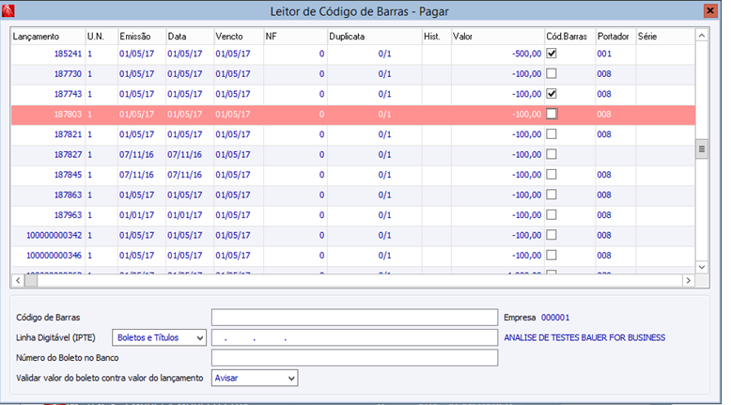Tick Cód.Barras box in highlighted row 187803
The image size is (731, 405).
point(552,115)
